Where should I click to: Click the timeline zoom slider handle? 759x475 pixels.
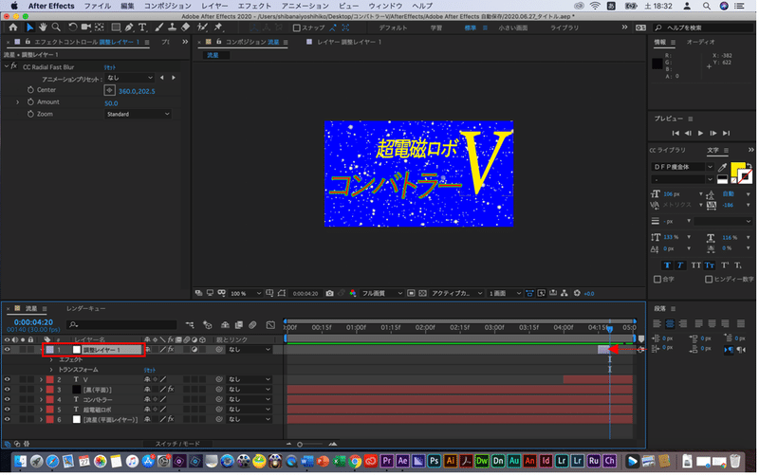click(300, 444)
